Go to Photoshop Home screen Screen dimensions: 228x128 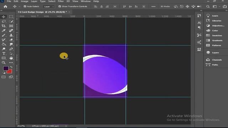[5, 6]
